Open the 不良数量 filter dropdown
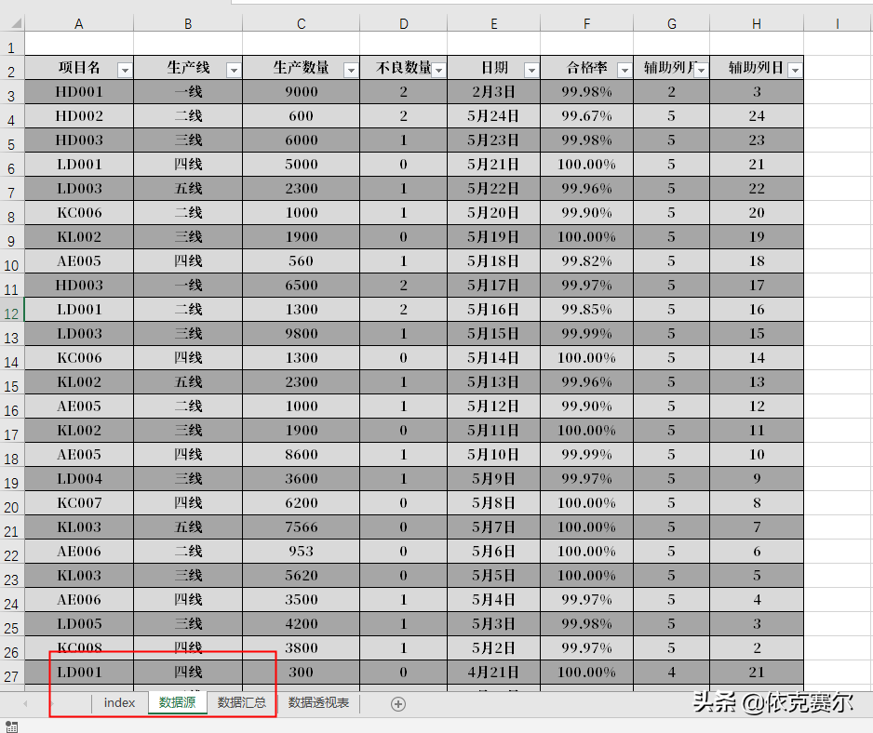The height and width of the screenshot is (733, 873). coord(438,70)
